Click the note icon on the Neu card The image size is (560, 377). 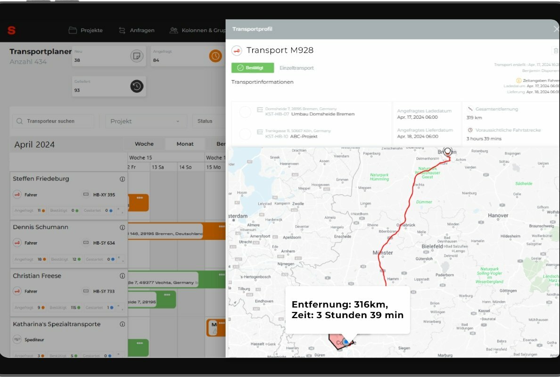point(137,56)
